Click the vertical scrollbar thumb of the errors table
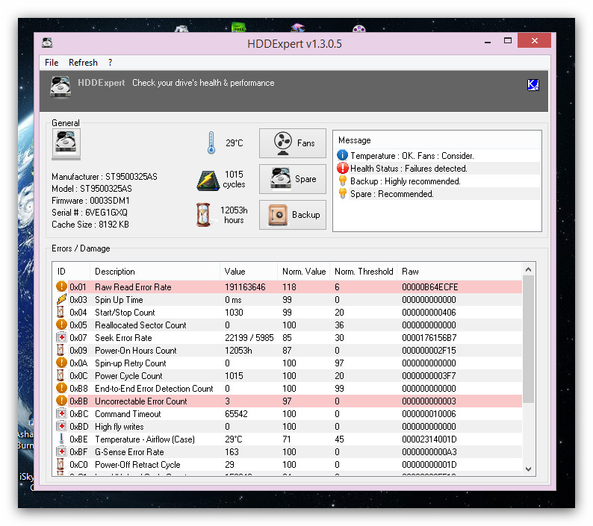The image size is (593, 526). tap(528, 339)
